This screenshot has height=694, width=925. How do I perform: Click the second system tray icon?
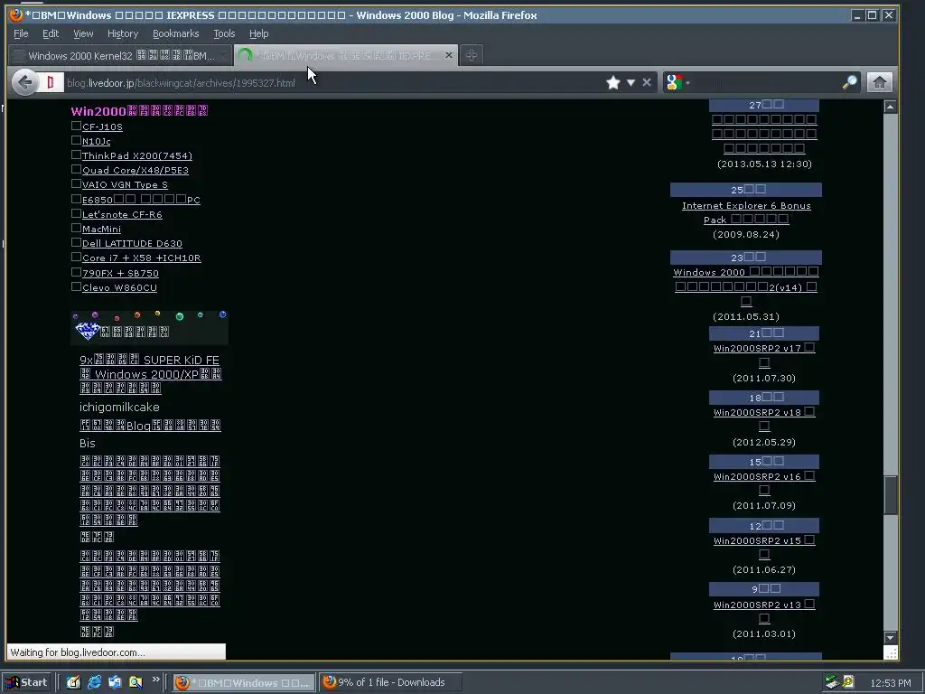(x=848, y=682)
